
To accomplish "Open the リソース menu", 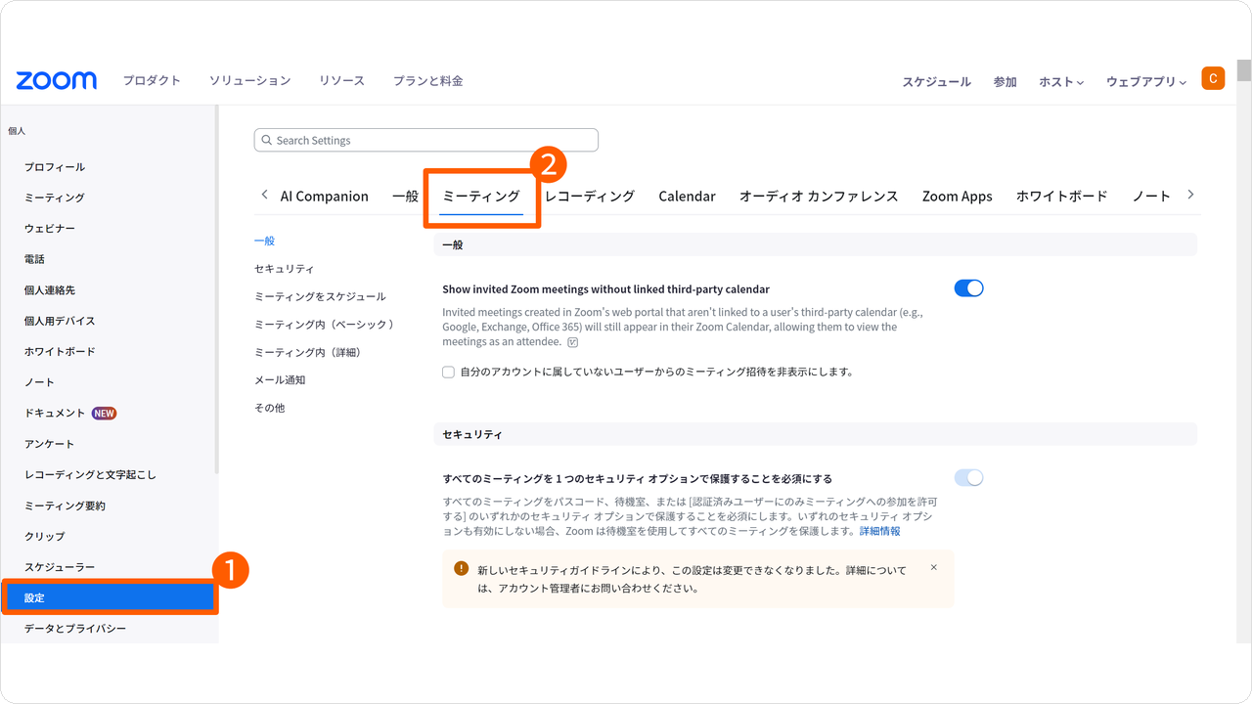I will 341,81.
